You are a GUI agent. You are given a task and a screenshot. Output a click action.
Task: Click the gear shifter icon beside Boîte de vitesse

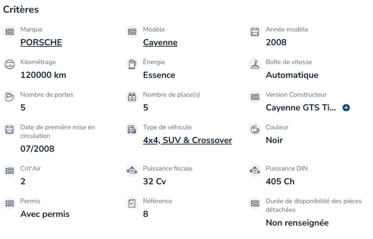(x=255, y=64)
